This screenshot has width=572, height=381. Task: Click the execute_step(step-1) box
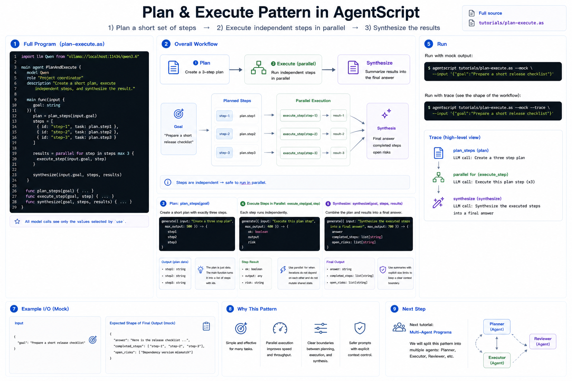coord(300,116)
